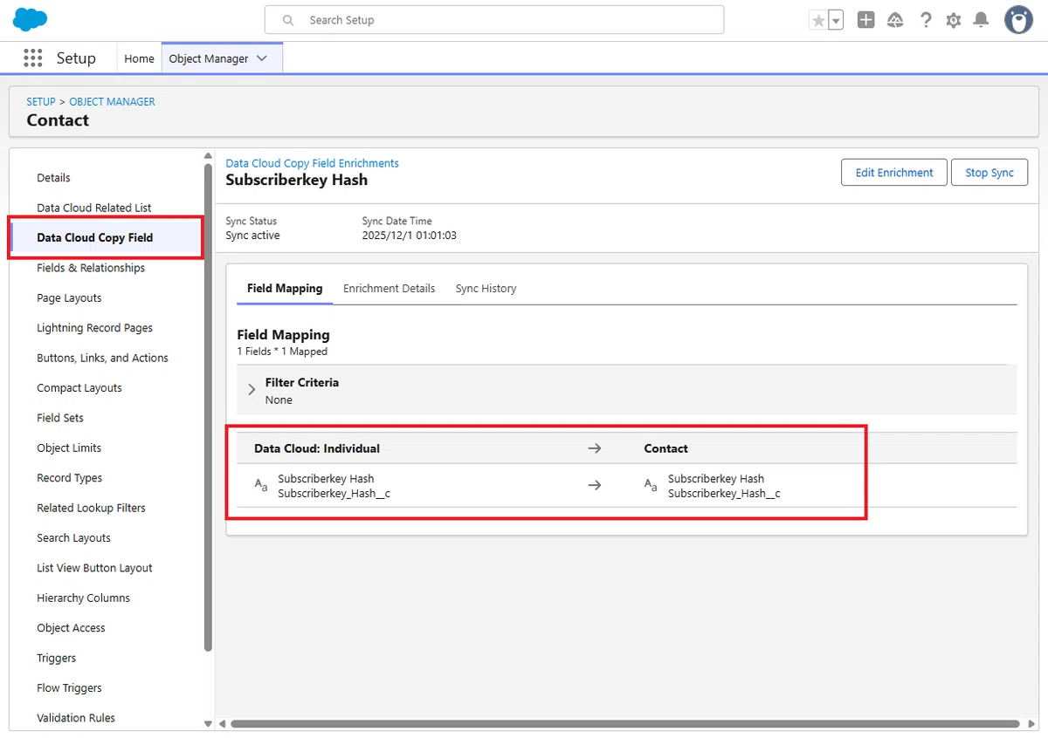Viewport: 1048px width, 738px height.
Task: Open the help question mark icon
Action: click(x=926, y=20)
